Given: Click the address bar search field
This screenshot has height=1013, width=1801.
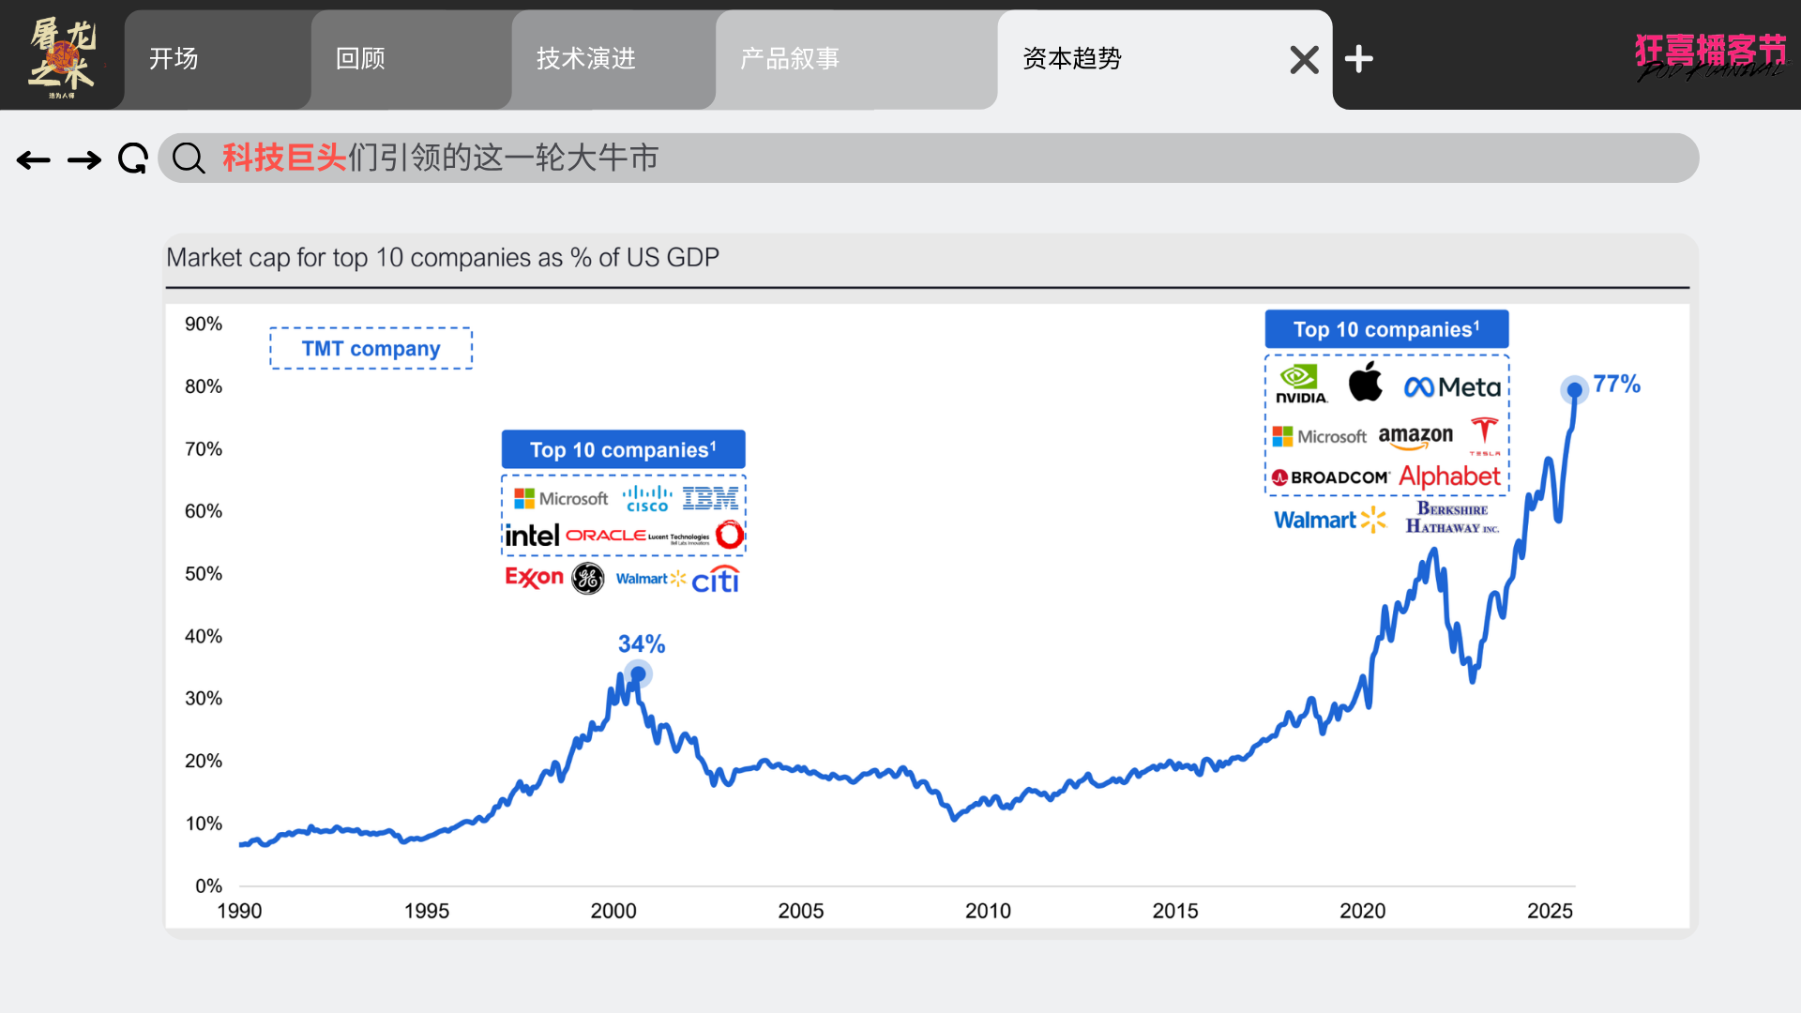Looking at the screenshot, I should click(929, 158).
